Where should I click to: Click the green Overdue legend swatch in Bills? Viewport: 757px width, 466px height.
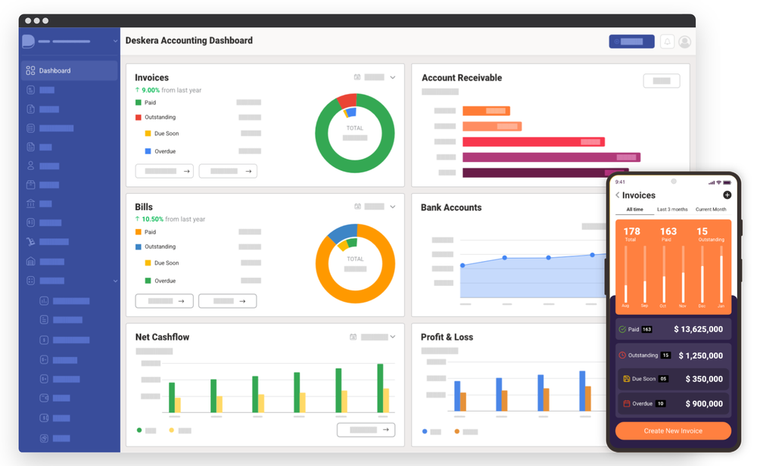[x=148, y=281]
